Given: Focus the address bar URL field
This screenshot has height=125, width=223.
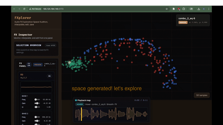Looking at the screenshot, I should (x=100, y=9).
